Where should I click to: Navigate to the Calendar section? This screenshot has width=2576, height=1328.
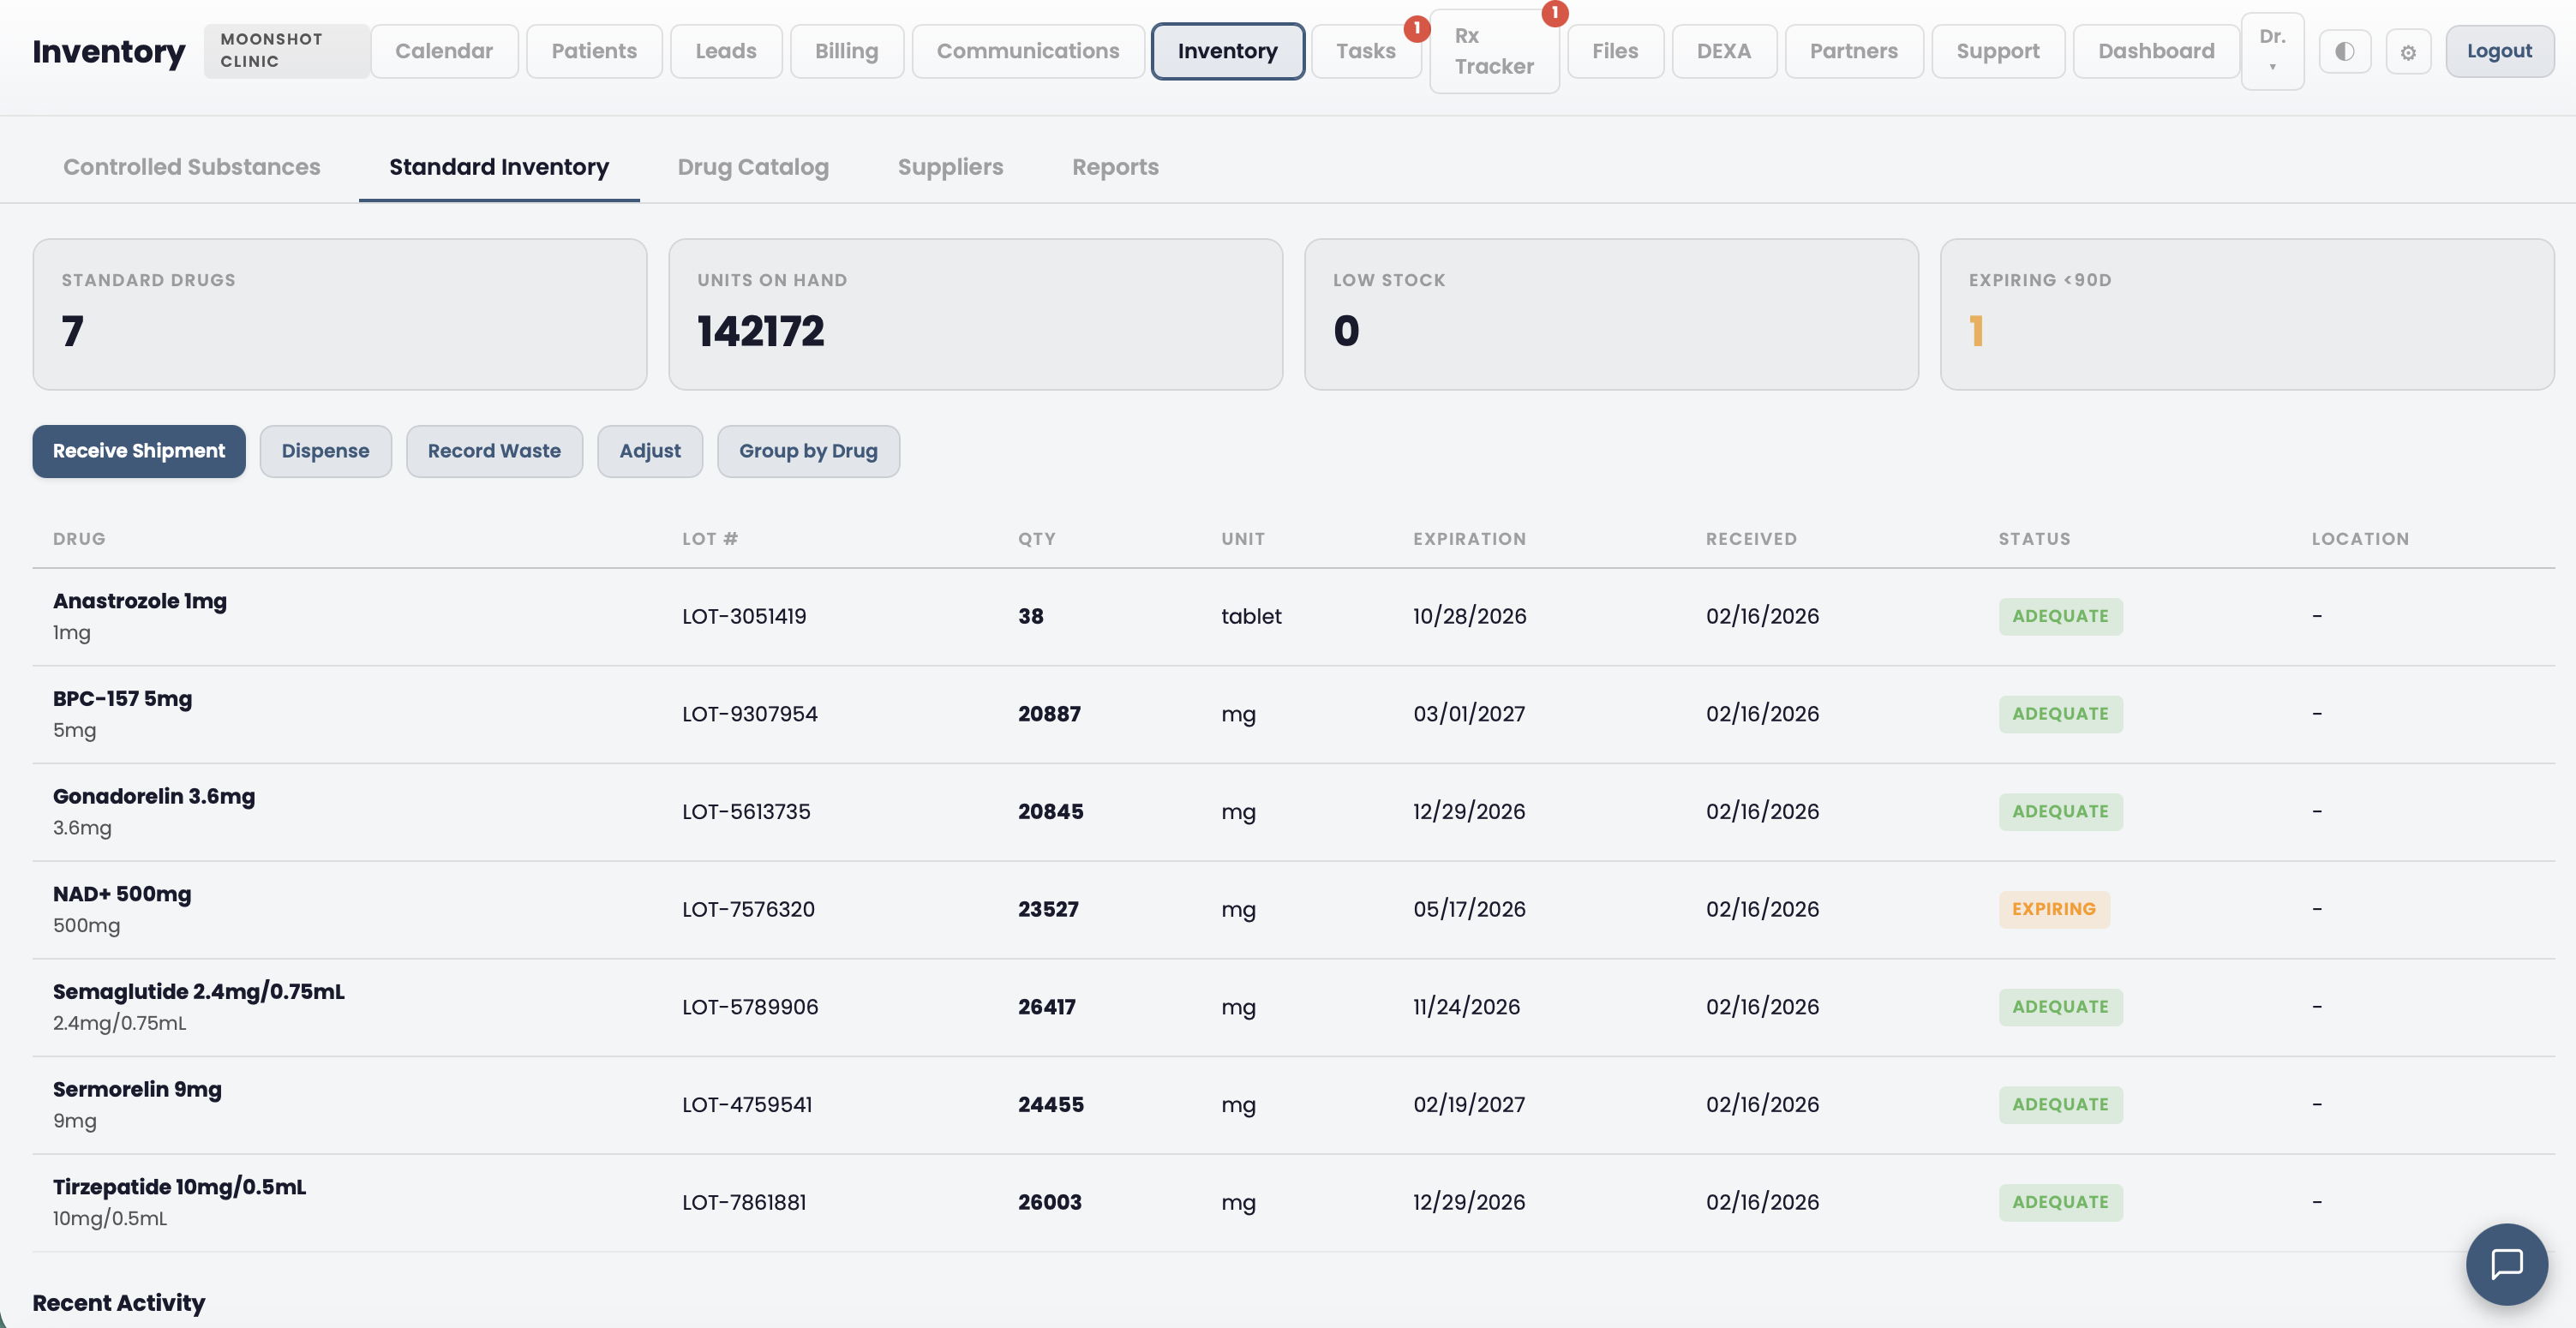point(444,50)
